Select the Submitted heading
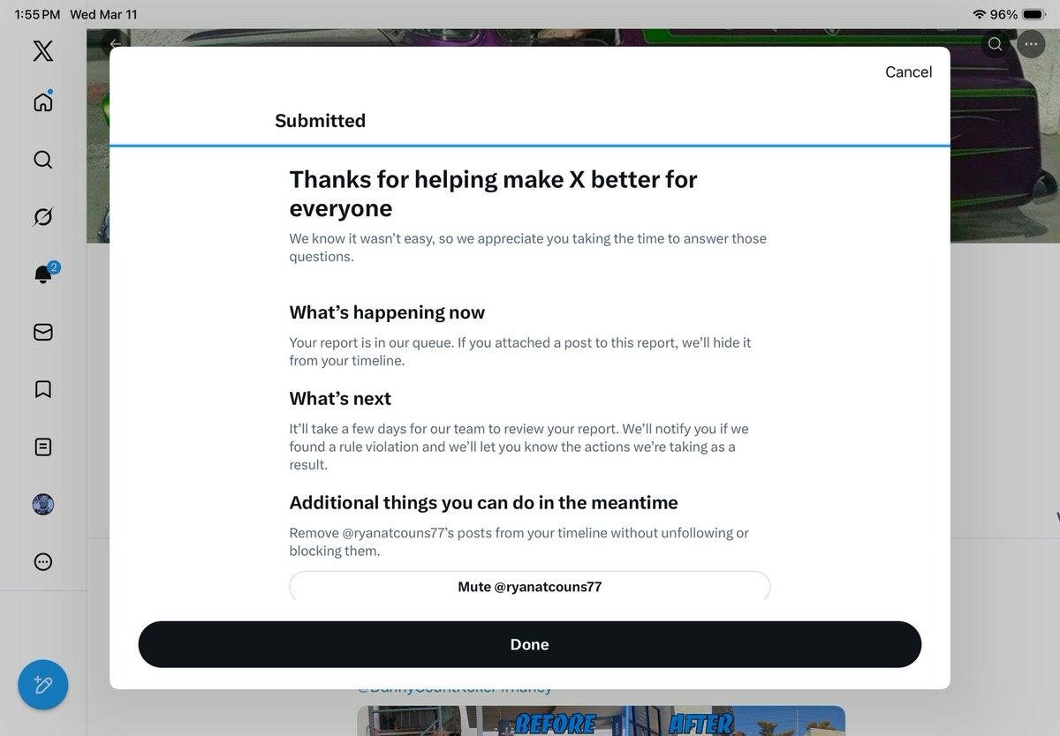The width and height of the screenshot is (1060, 736). (x=320, y=121)
